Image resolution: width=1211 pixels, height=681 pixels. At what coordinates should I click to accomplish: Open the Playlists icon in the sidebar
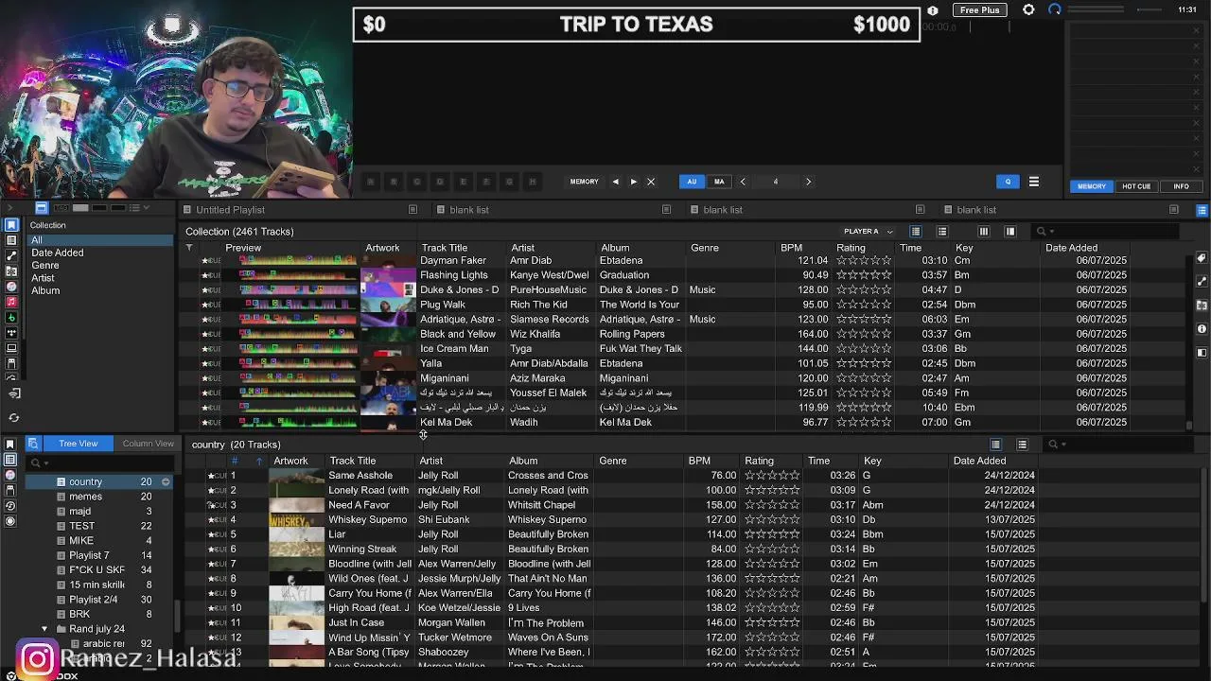pyautogui.click(x=11, y=240)
